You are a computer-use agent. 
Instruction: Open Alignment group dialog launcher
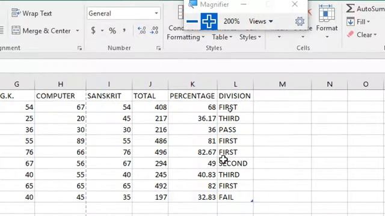click(79, 48)
